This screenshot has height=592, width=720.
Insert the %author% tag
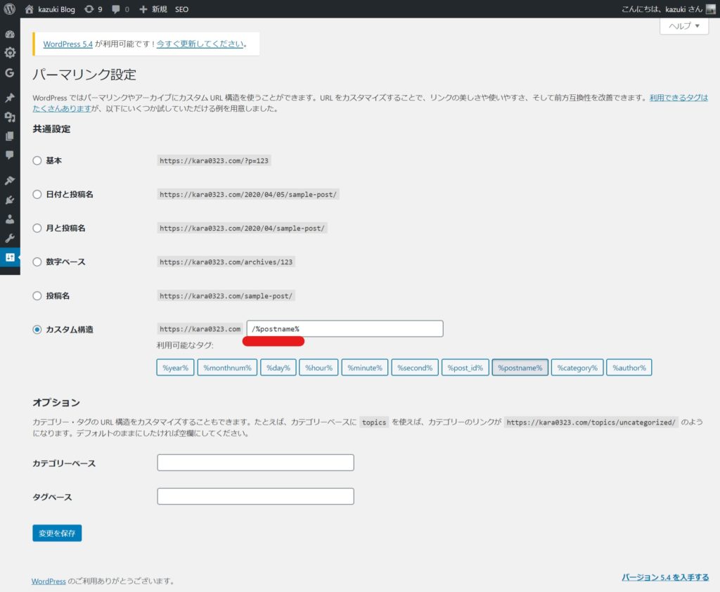(629, 368)
